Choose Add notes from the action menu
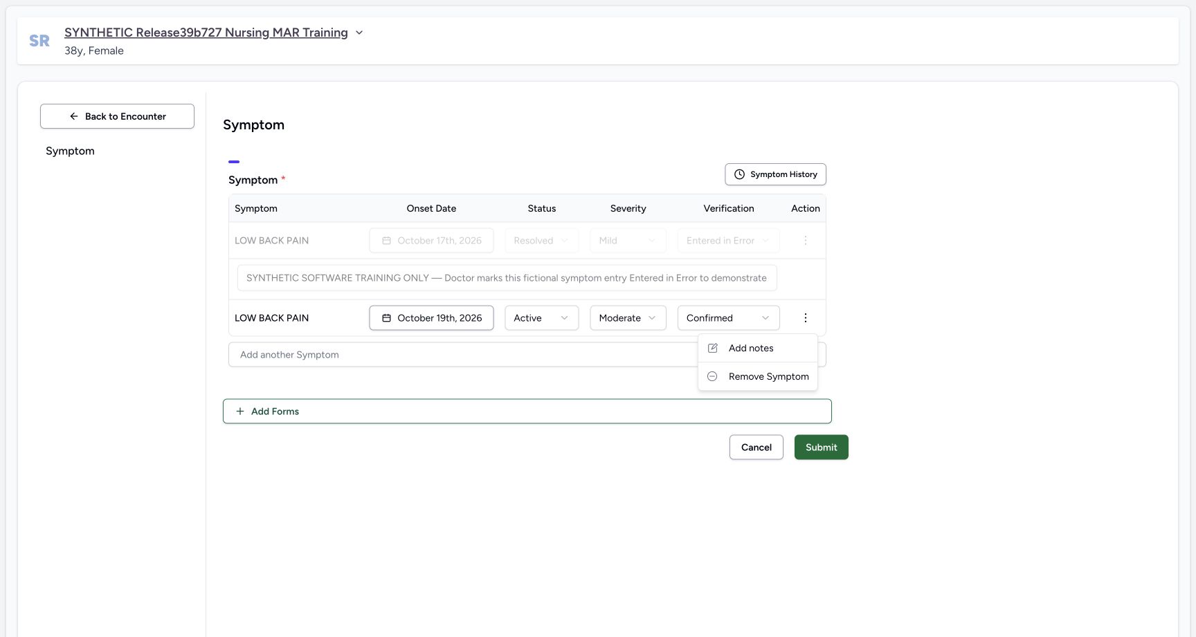This screenshot has width=1196, height=637. tap(758, 349)
